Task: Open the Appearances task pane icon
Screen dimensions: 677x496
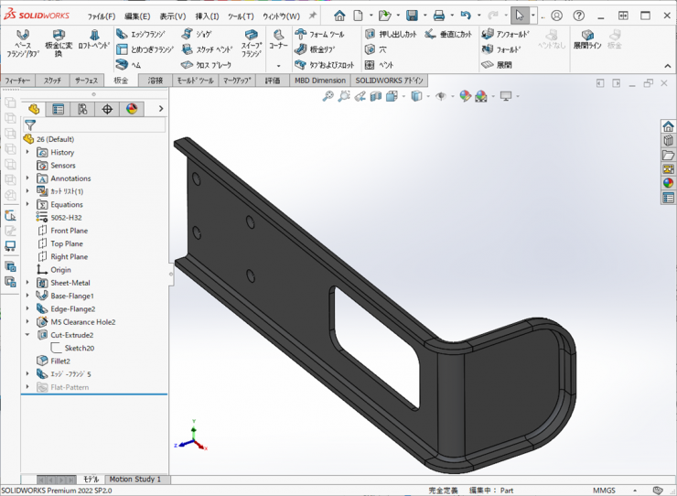Action: [668, 183]
